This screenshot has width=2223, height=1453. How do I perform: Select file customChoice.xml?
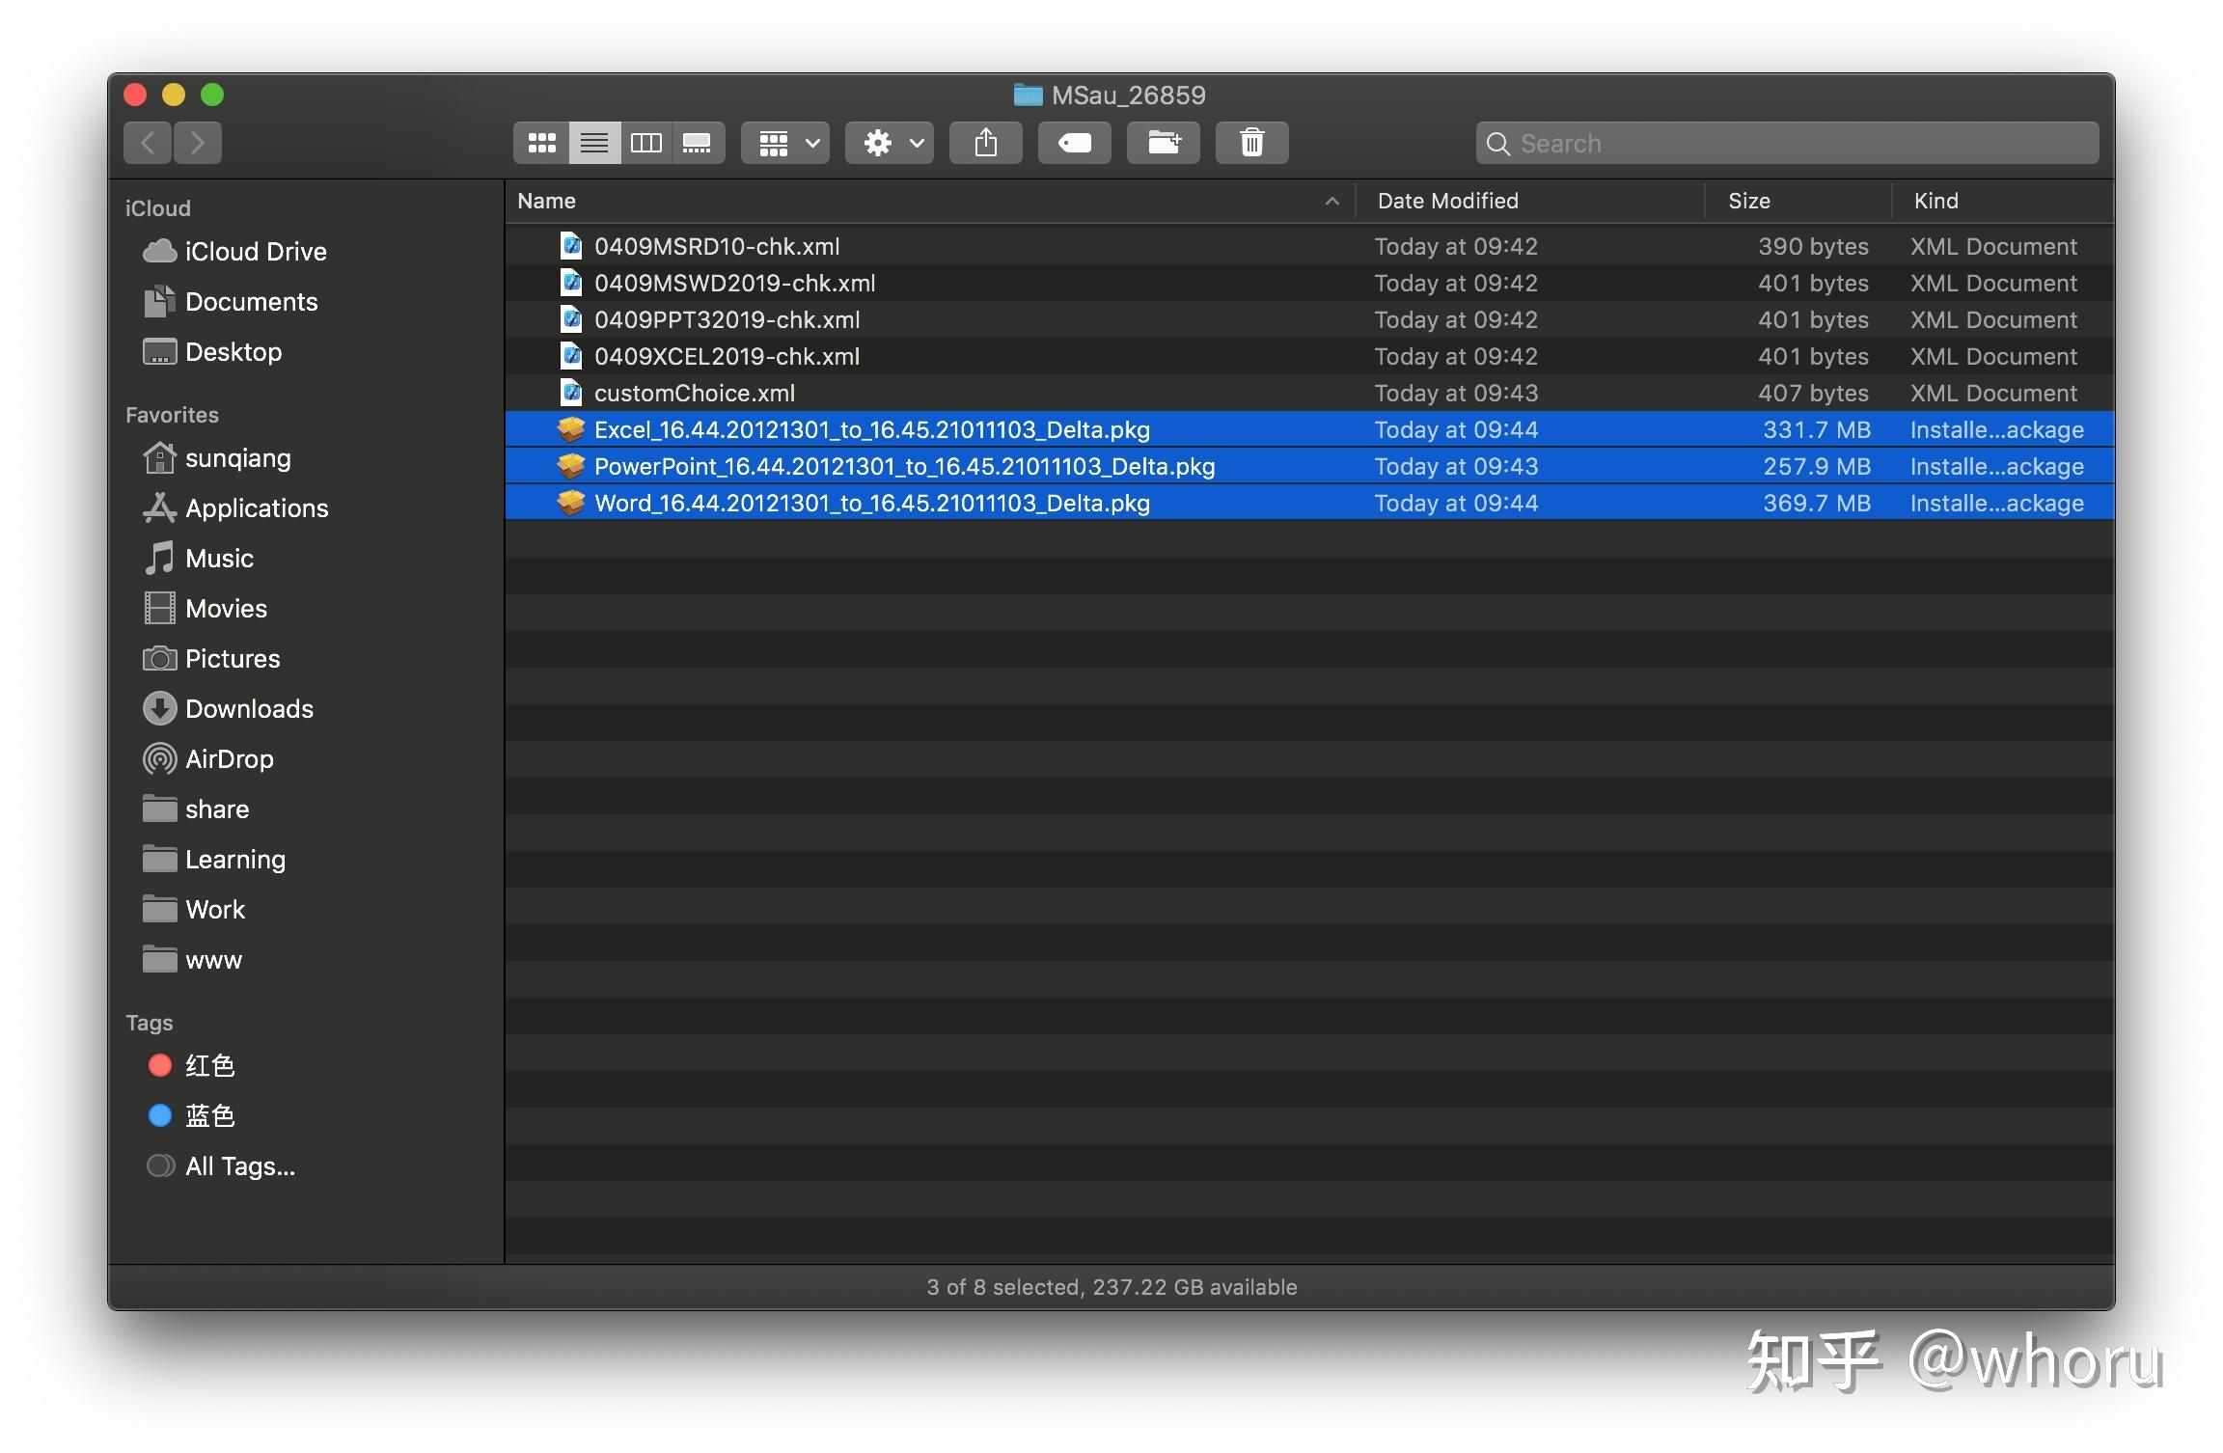click(x=1309, y=393)
